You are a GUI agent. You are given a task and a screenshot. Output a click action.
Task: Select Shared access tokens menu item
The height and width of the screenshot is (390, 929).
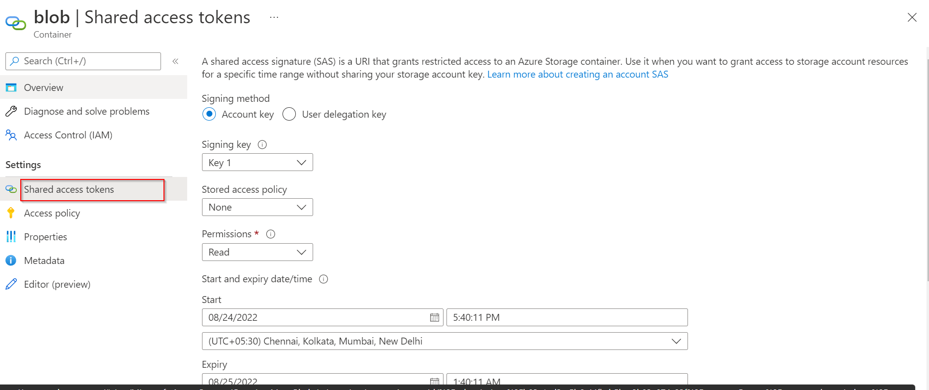pyautogui.click(x=93, y=189)
